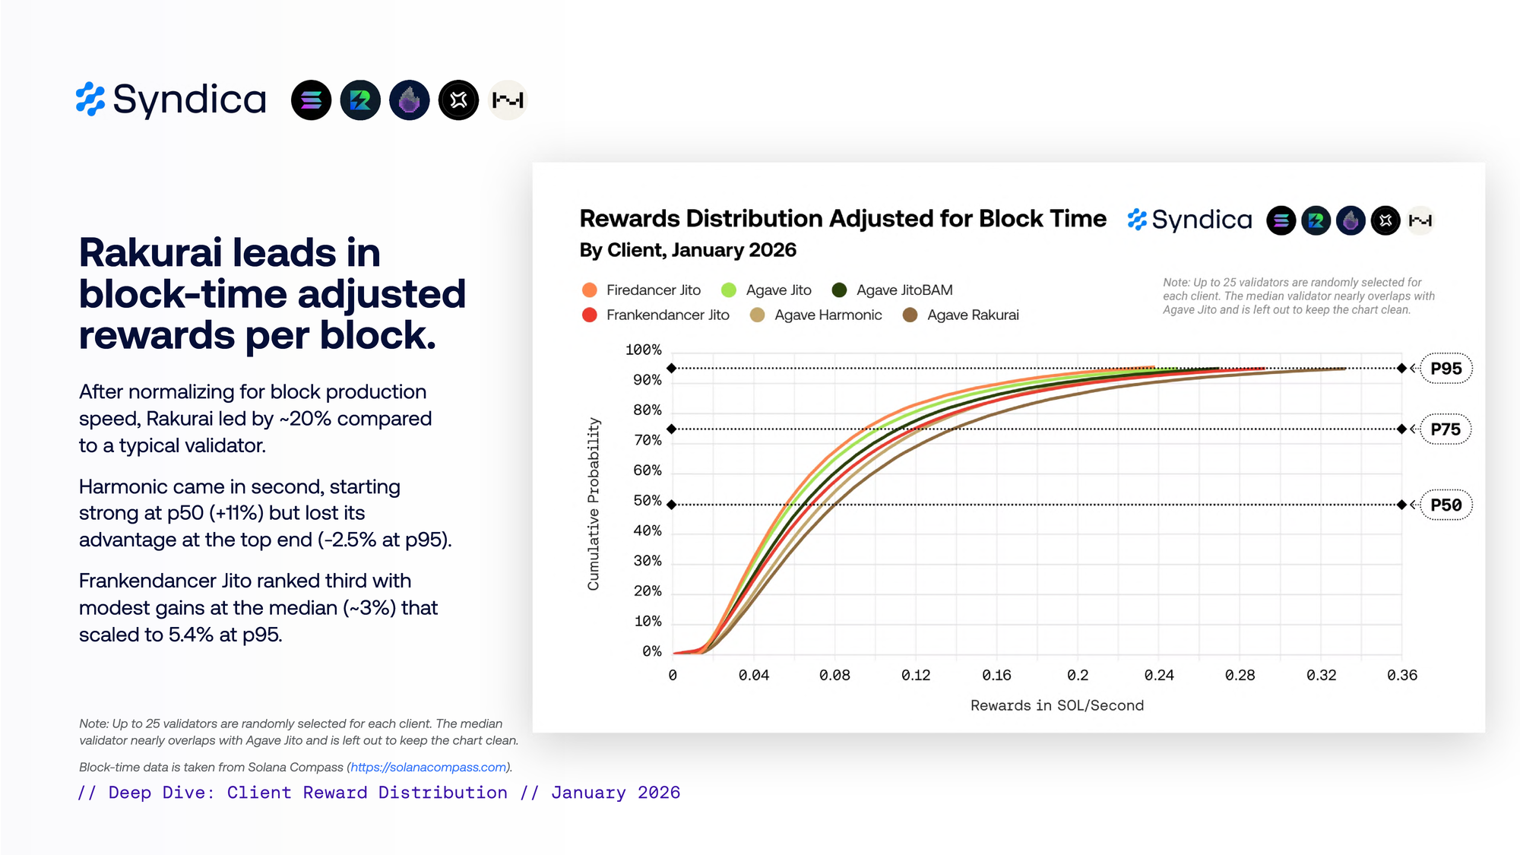Click the black star-shaped client icon in the header
Image resolution: width=1520 pixels, height=855 pixels.
click(x=459, y=100)
